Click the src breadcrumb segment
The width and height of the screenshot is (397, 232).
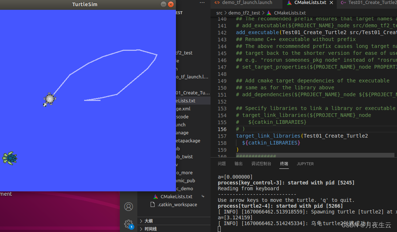tap(219, 13)
